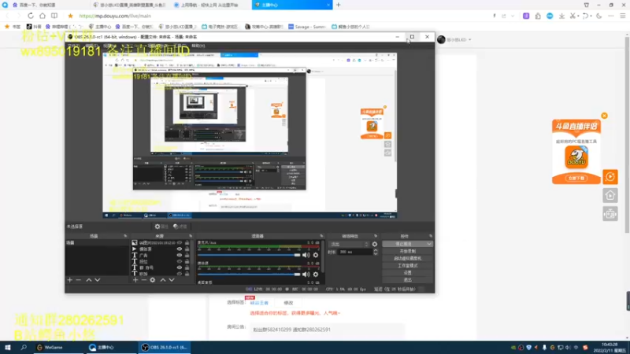The width and height of the screenshot is (630, 354).
Task: Bookmark this page with the star icon
Action: click(x=70, y=16)
